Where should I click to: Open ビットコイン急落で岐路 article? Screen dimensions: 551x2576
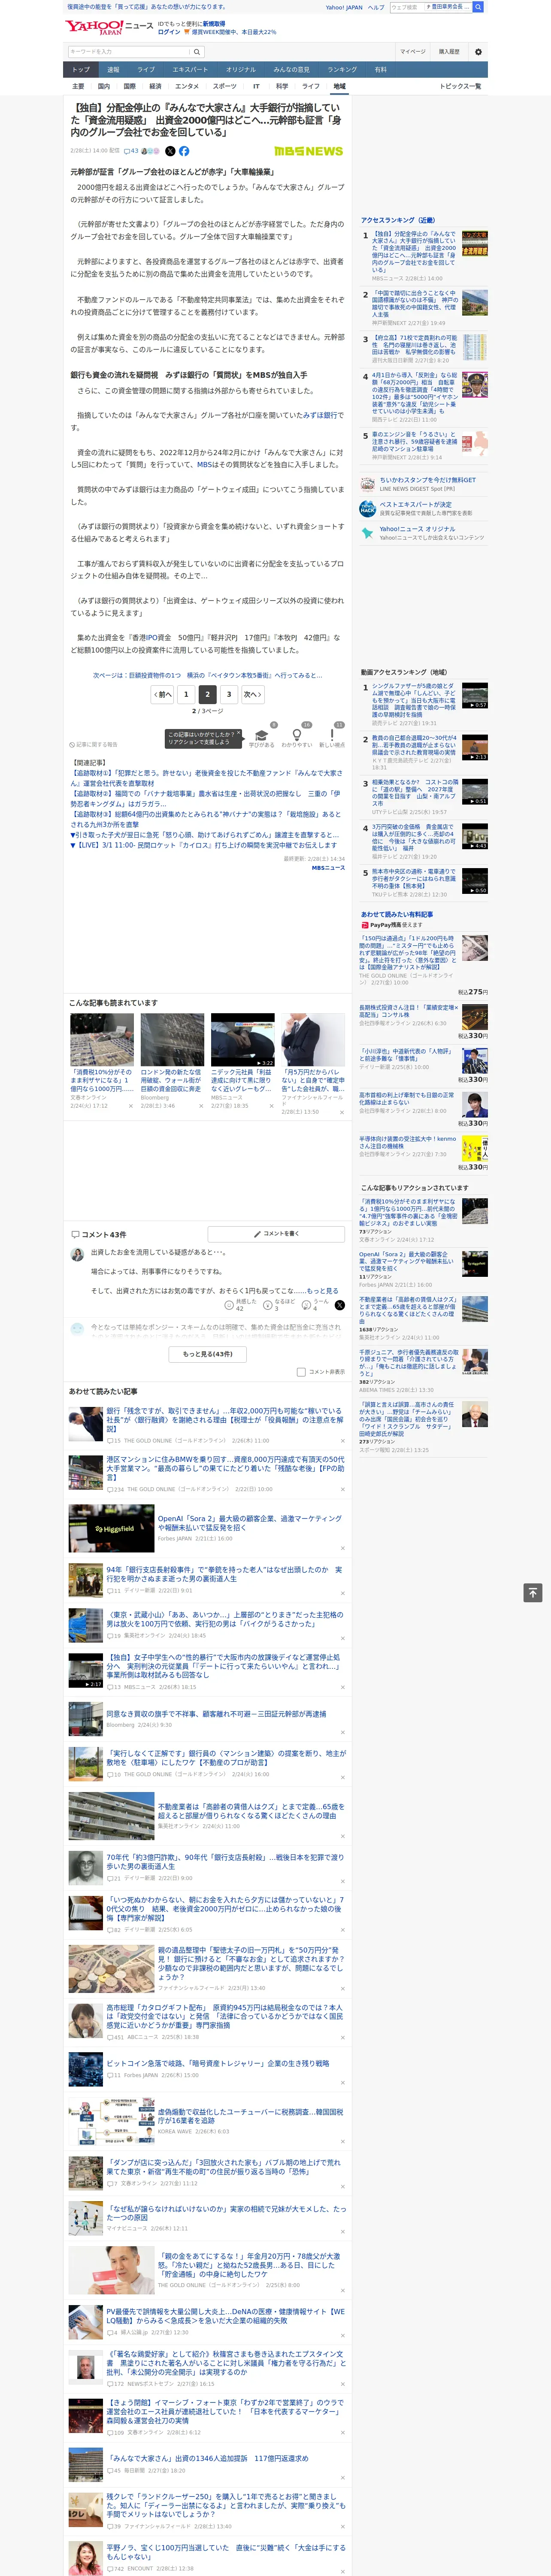(218, 2063)
